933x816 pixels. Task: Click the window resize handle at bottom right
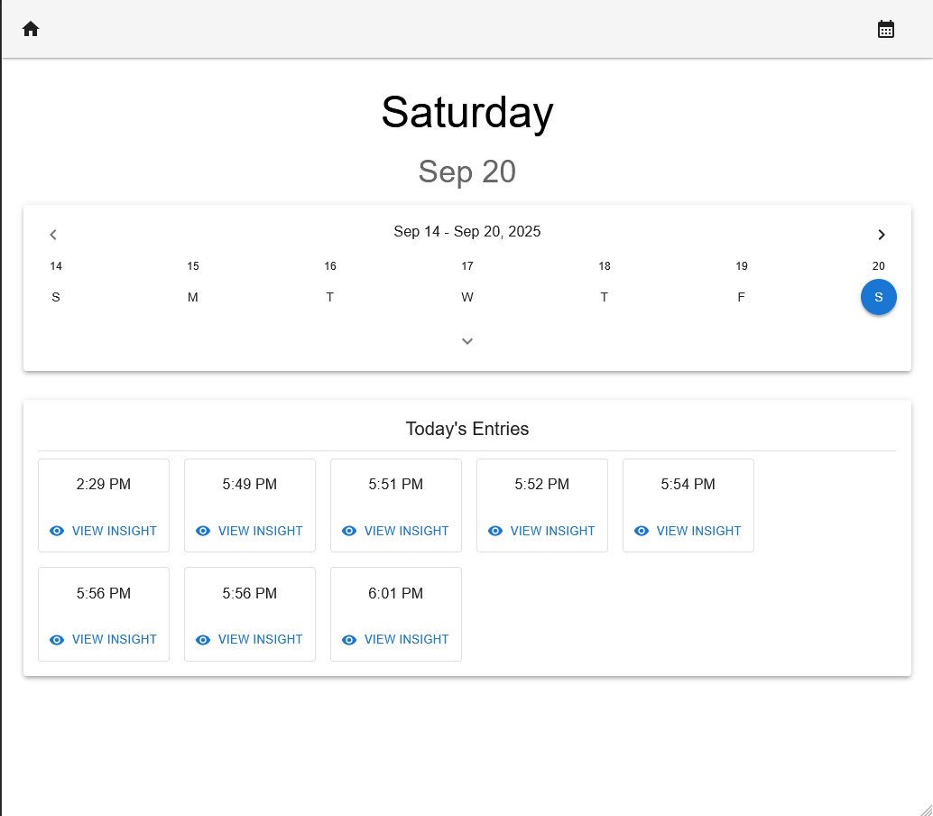pyautogui.click(x=926, y=809)
